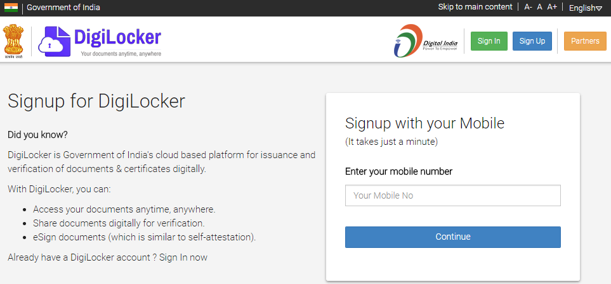611x284 pixels.
Task: Click the Enter your mobile number label
Action: (x=398, y=171)
